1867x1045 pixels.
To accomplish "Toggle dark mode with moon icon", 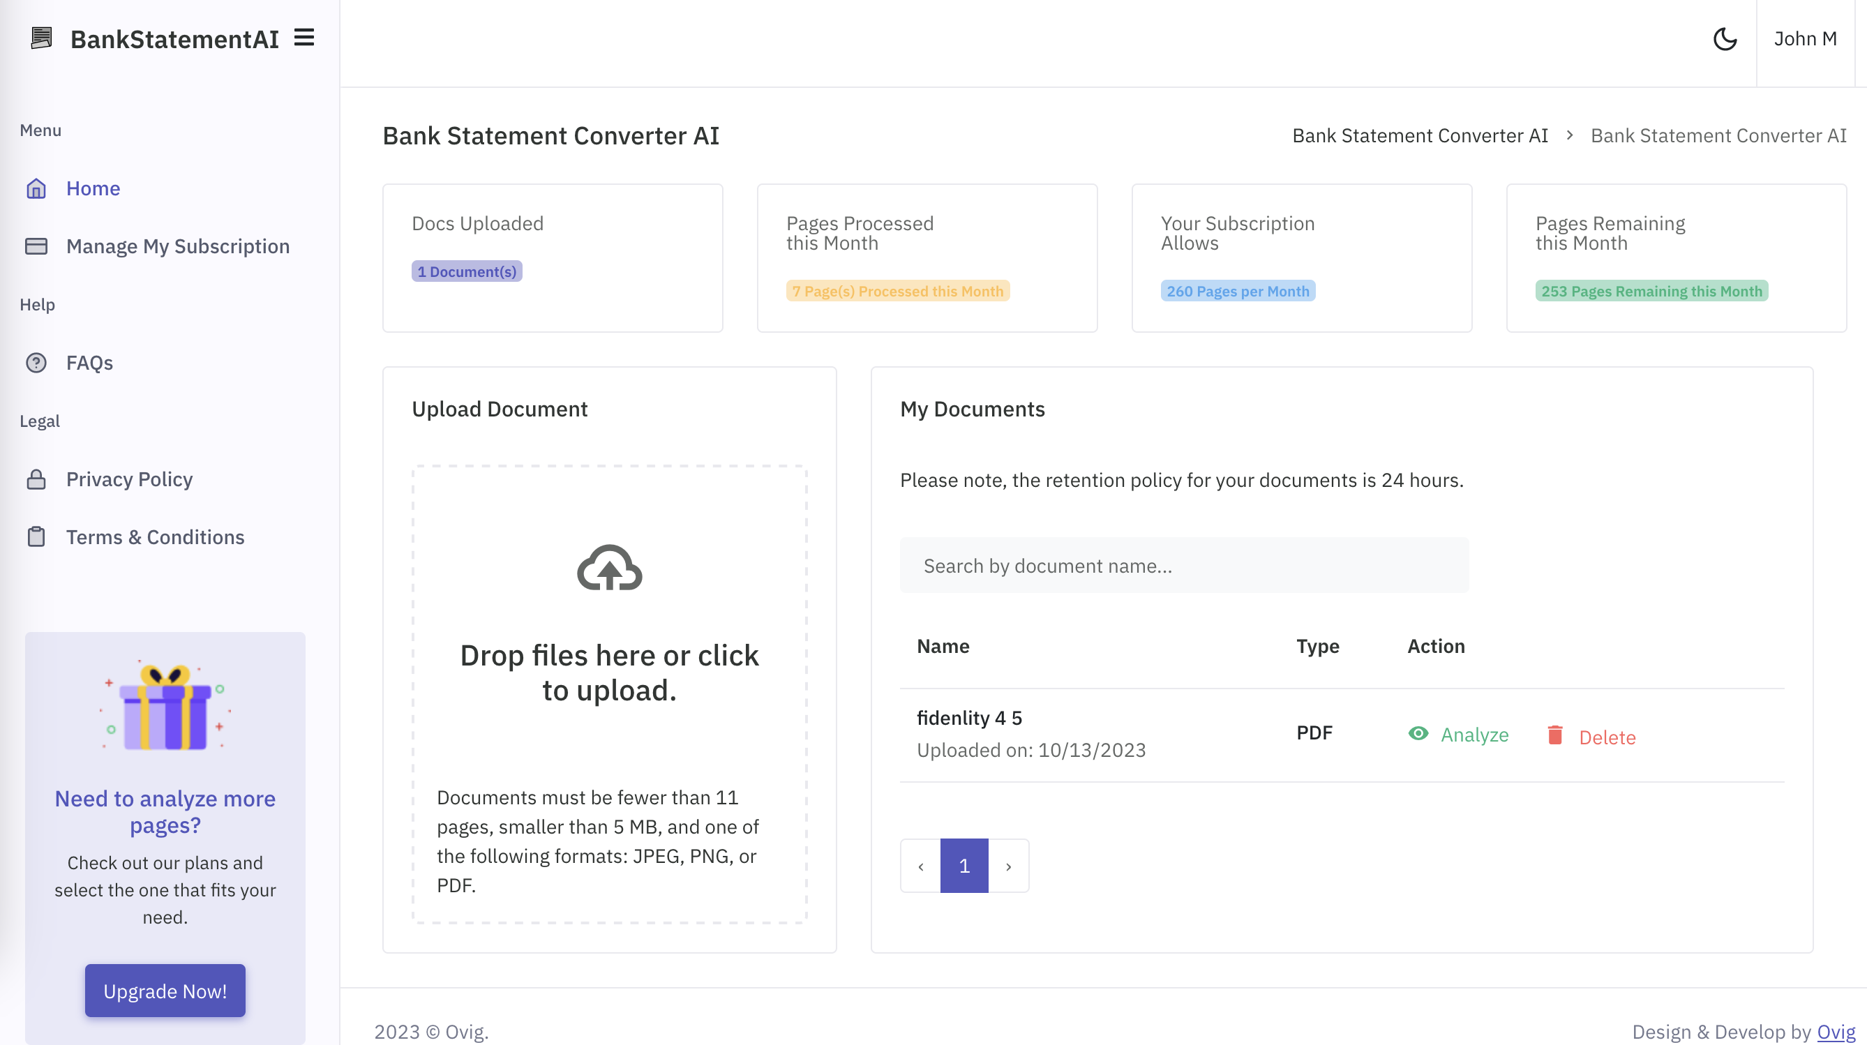I will pos(1725,38).
